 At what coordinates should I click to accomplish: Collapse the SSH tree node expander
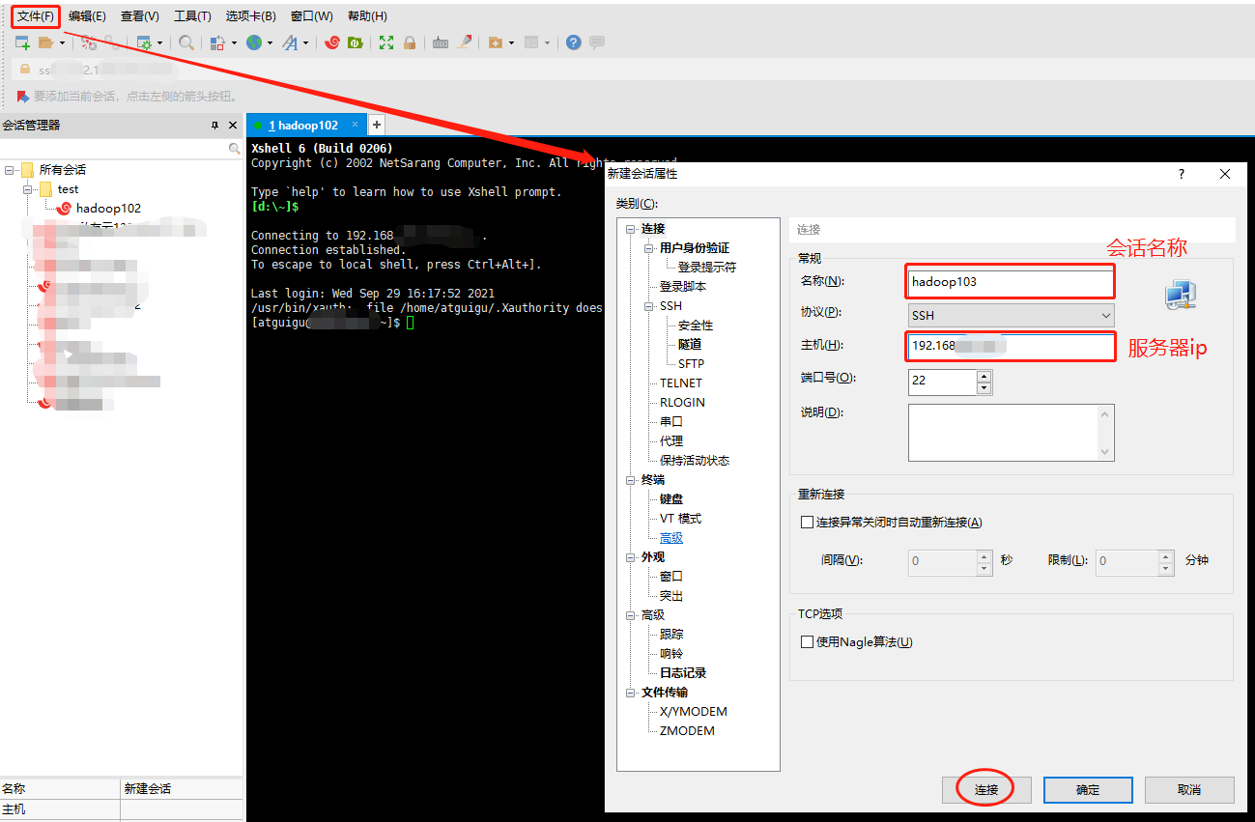tap(650, 306)
